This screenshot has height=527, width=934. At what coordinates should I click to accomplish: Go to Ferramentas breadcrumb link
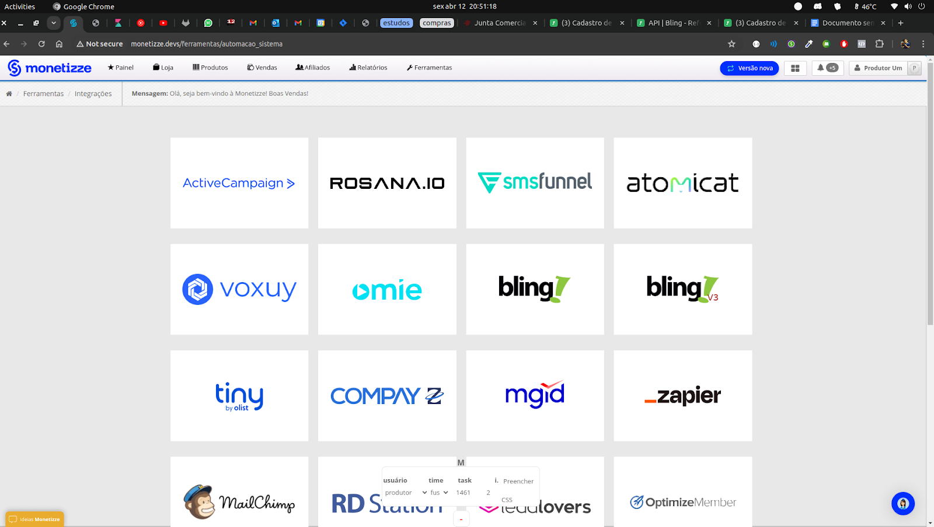tap(43, 94)
